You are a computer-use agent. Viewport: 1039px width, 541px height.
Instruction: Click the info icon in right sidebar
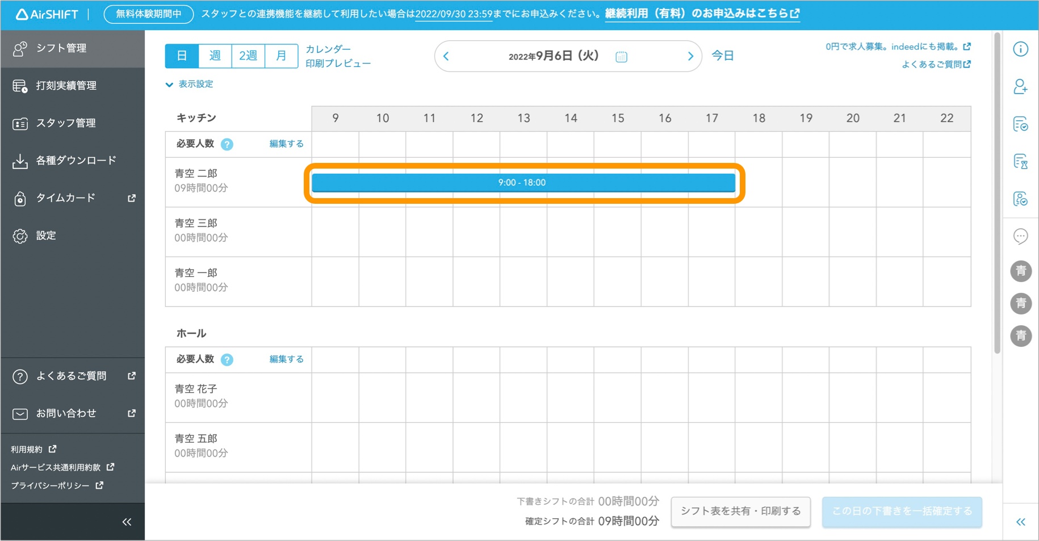pyautogui.click(x=1020, y=49)
